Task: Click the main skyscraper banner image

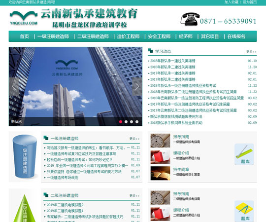Action: [75, 86]
